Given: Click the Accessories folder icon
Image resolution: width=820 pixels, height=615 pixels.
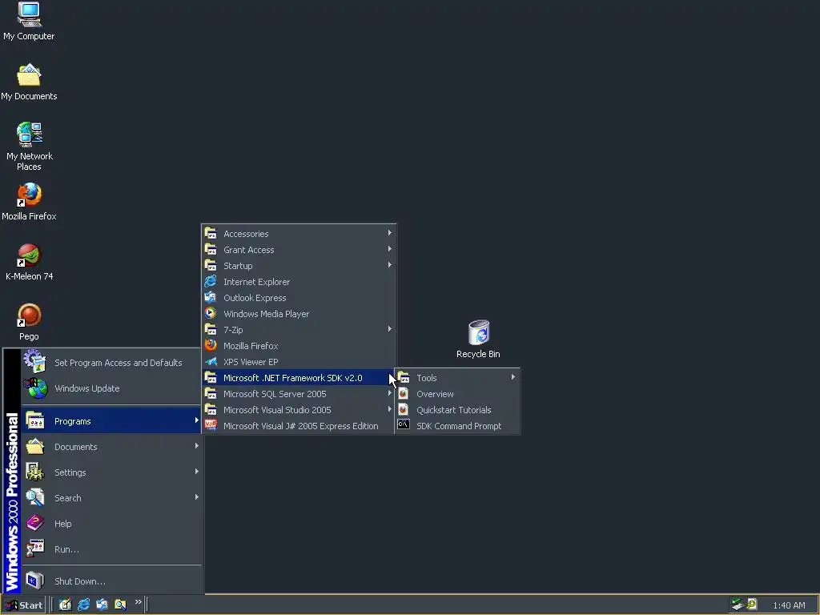Looking at the screenshot, I should click(x=211, y=233).
